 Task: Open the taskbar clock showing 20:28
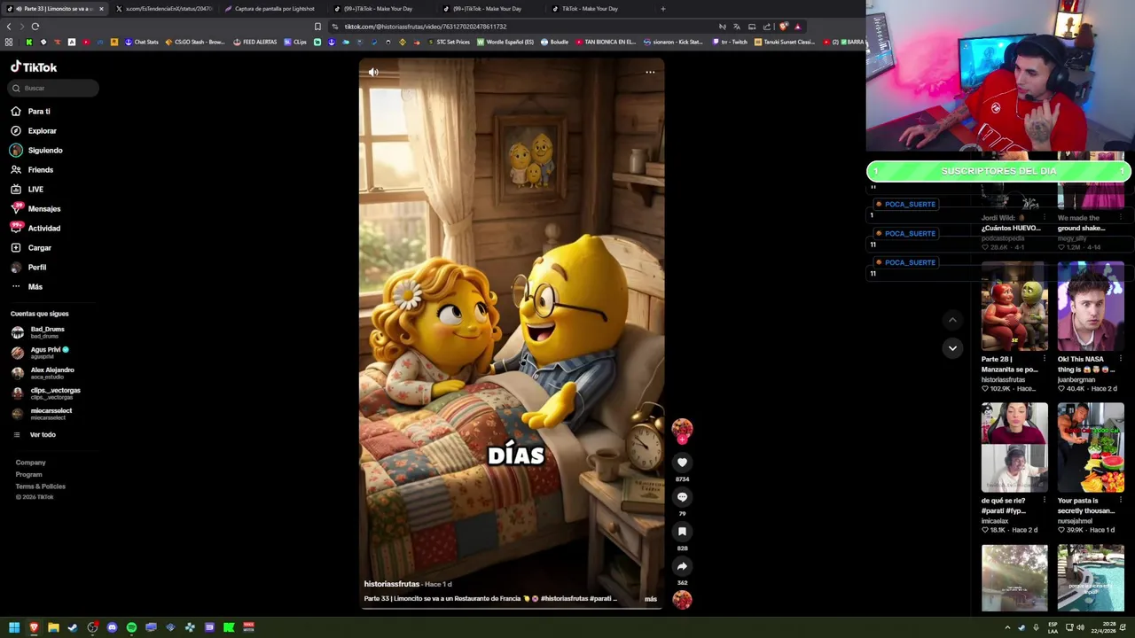(1104, 627)
